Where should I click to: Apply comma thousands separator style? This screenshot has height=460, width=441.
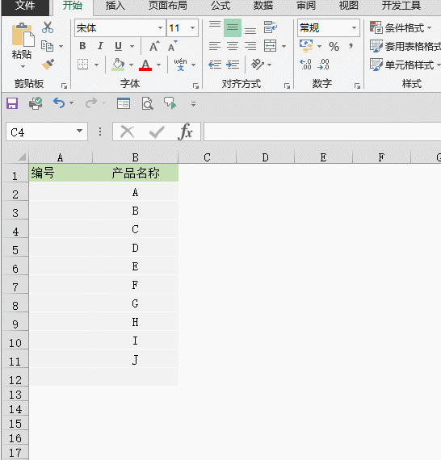(x=351, y=46)
